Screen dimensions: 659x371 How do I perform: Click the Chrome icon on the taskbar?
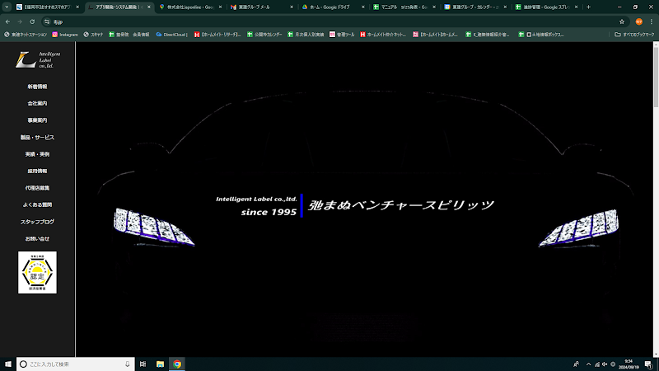pyautogui.click(x=177, y=364)
